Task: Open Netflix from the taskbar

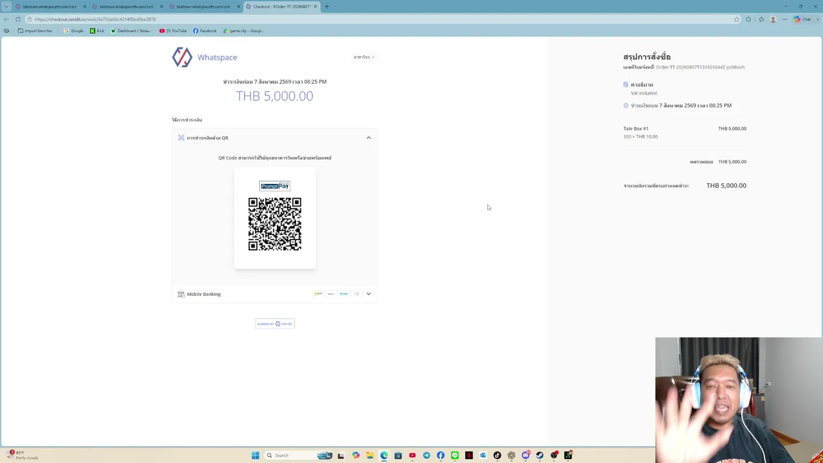Action: tap(469, 455)
